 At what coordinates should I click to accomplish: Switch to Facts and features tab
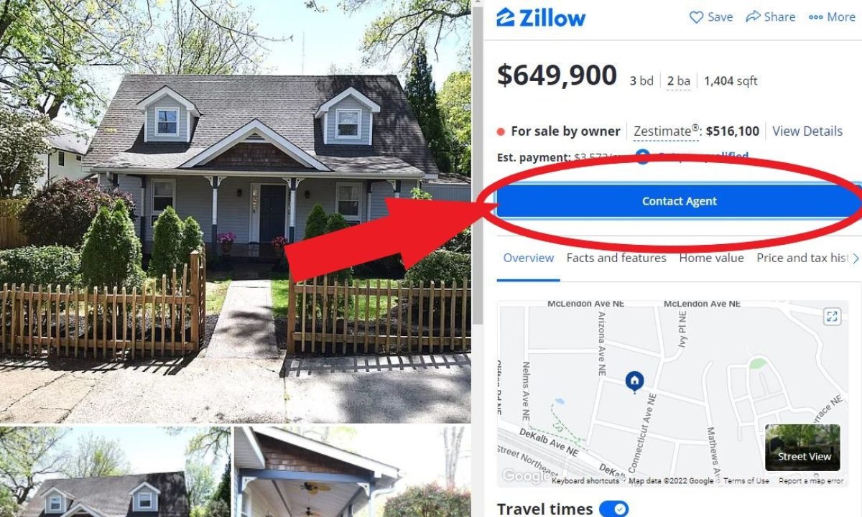click(616, 258)
